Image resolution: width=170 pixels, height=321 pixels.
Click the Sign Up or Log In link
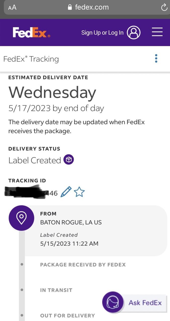pos(102,33)
